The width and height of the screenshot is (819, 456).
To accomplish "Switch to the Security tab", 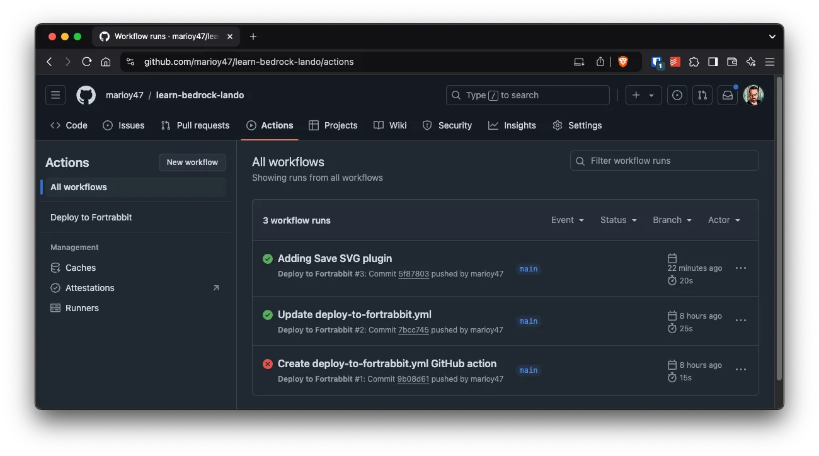I will tap(447, 125).
